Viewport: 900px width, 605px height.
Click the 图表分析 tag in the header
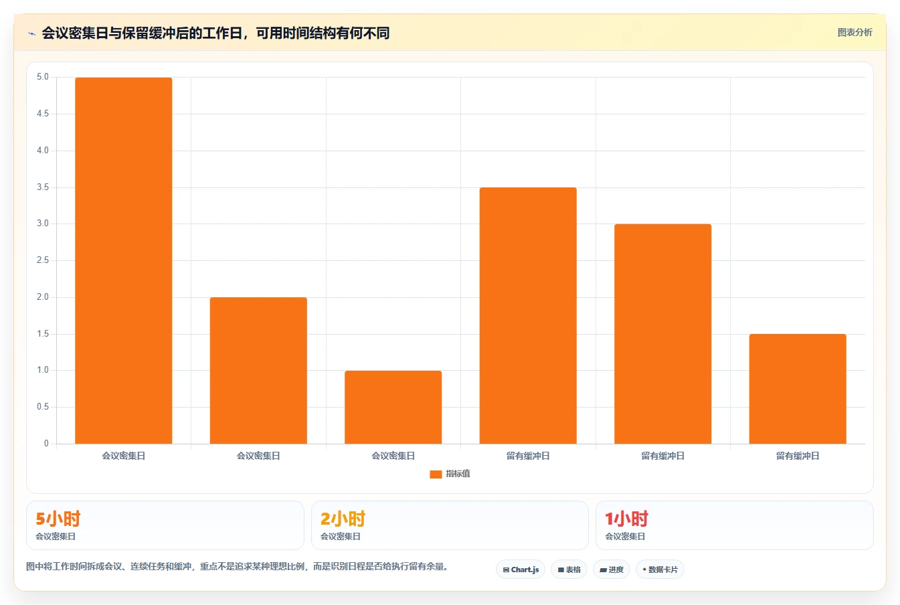854,32
